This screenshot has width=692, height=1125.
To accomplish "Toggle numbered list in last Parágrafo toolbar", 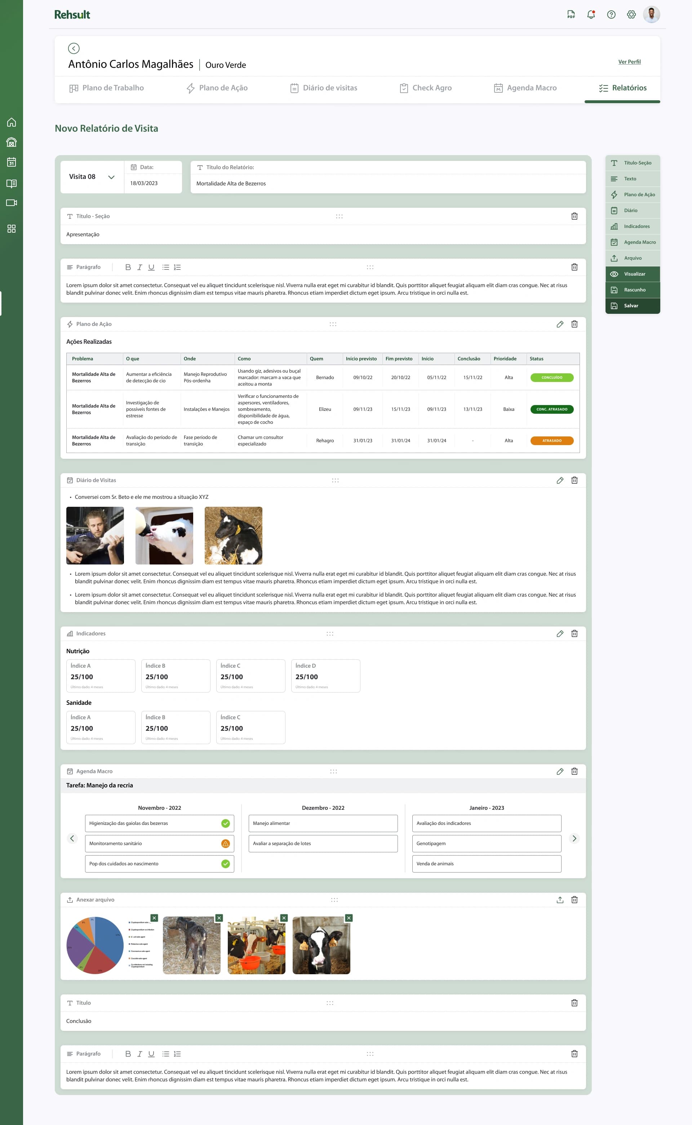I will click(178, 1054).
